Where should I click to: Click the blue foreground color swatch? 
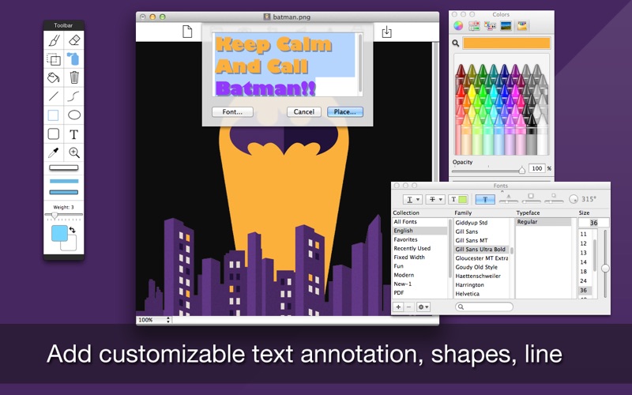(59, 233)
